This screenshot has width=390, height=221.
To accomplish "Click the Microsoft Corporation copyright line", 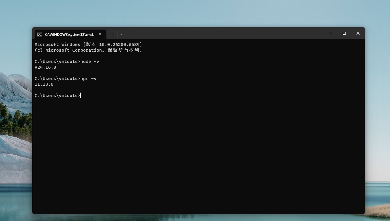I will coord(89,50).
